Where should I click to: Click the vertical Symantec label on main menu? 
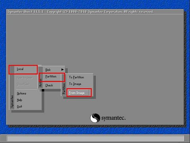click(12, 101)
